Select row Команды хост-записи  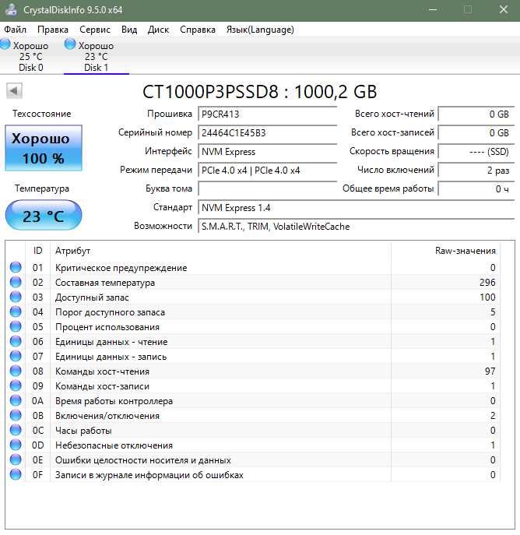tap(253, 386)
